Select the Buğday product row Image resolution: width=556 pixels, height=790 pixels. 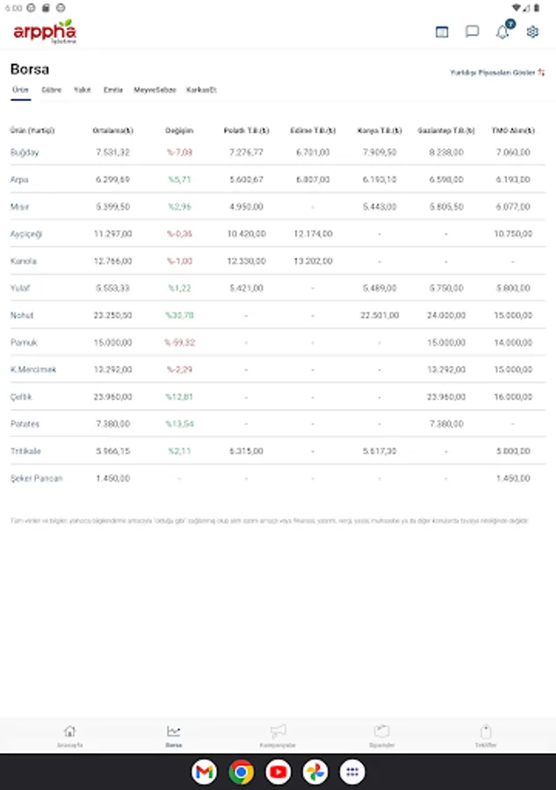pos(25,152)
